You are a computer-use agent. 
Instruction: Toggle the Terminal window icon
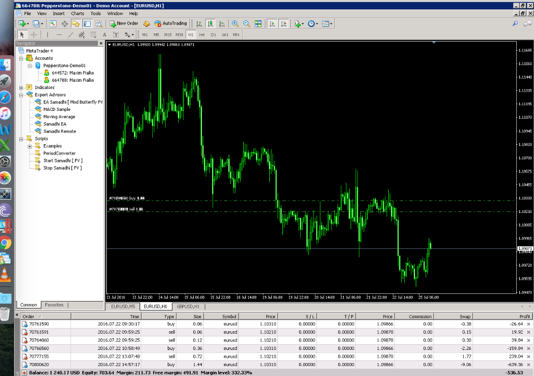[x=87, y=23]
